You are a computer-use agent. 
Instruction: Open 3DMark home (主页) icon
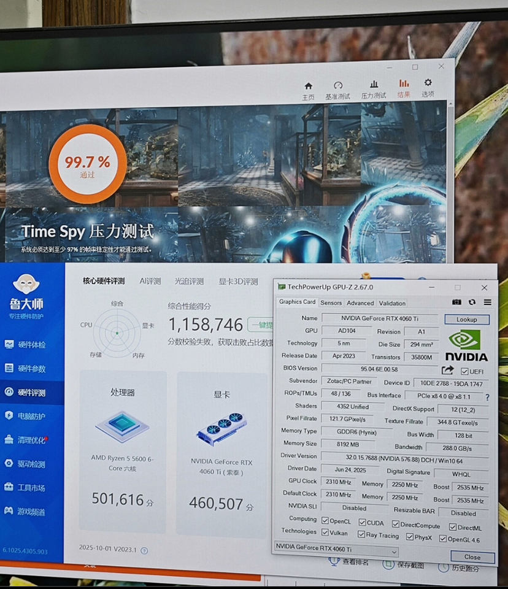click(308, 91)
